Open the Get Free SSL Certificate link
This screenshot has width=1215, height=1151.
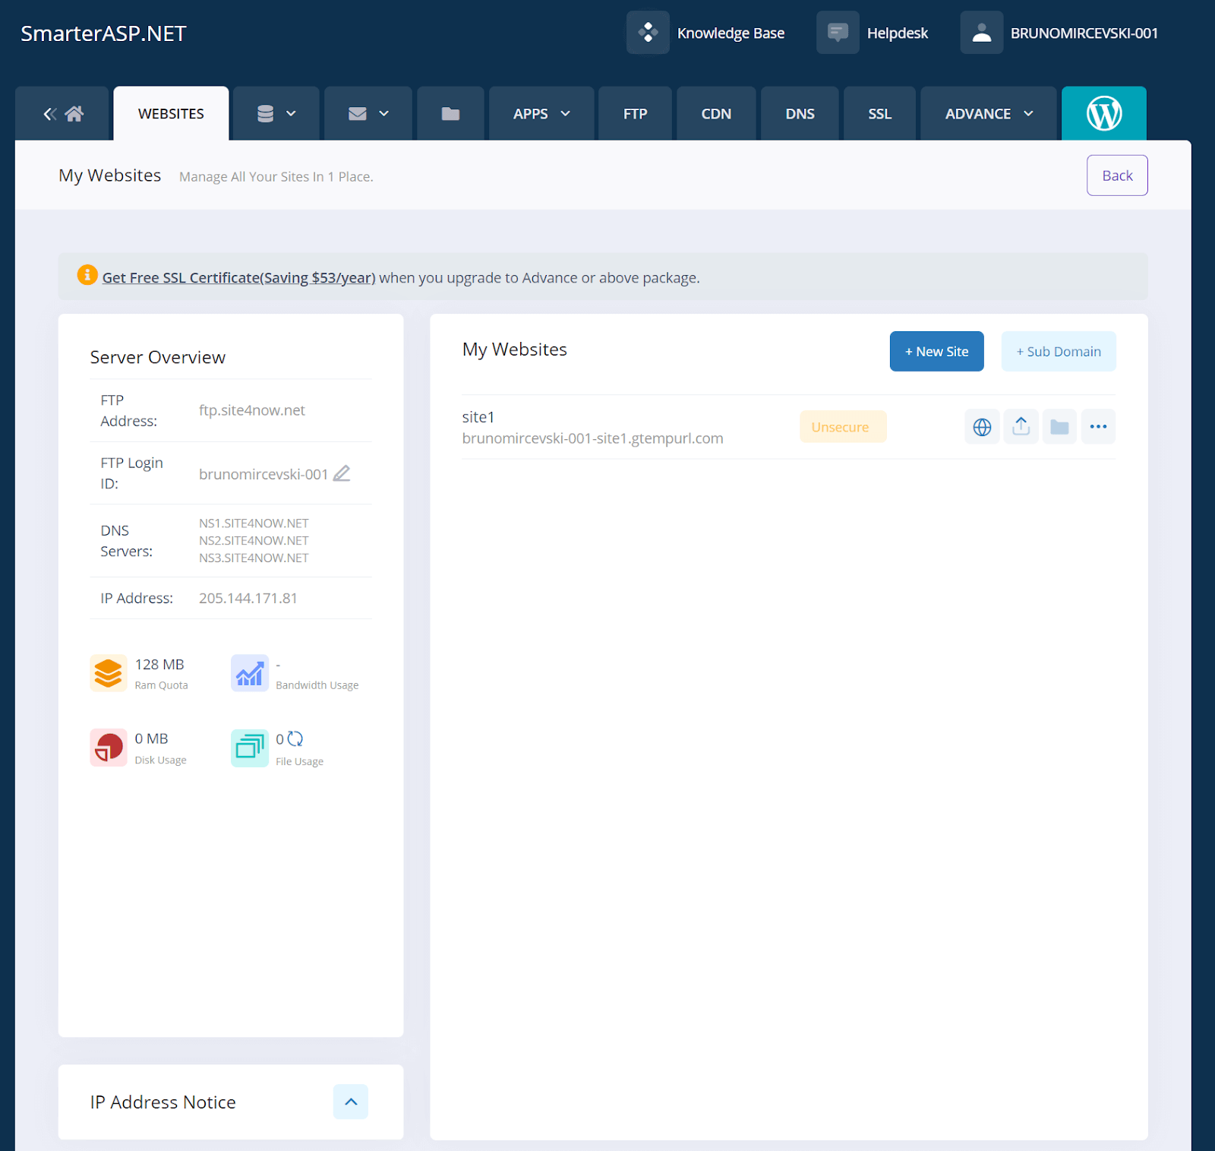pos(238,278)
